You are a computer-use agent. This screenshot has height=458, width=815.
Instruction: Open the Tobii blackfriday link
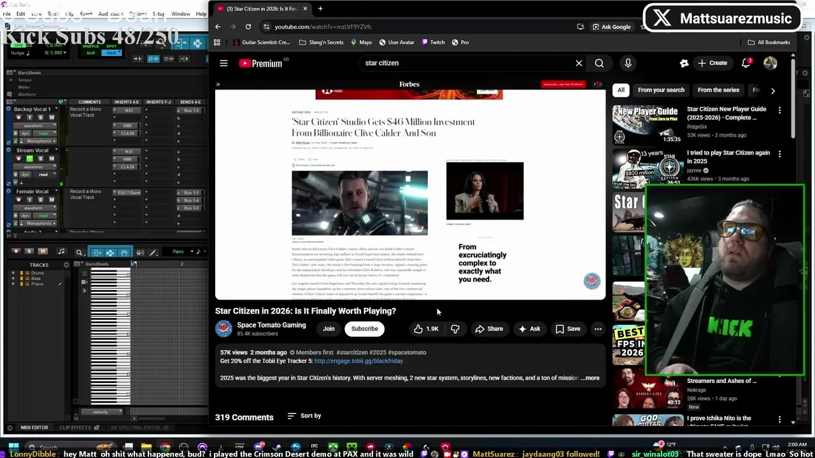pos(358,361)
